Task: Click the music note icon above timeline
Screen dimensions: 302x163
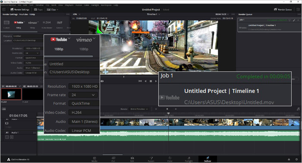Action: tap(298, 109)
